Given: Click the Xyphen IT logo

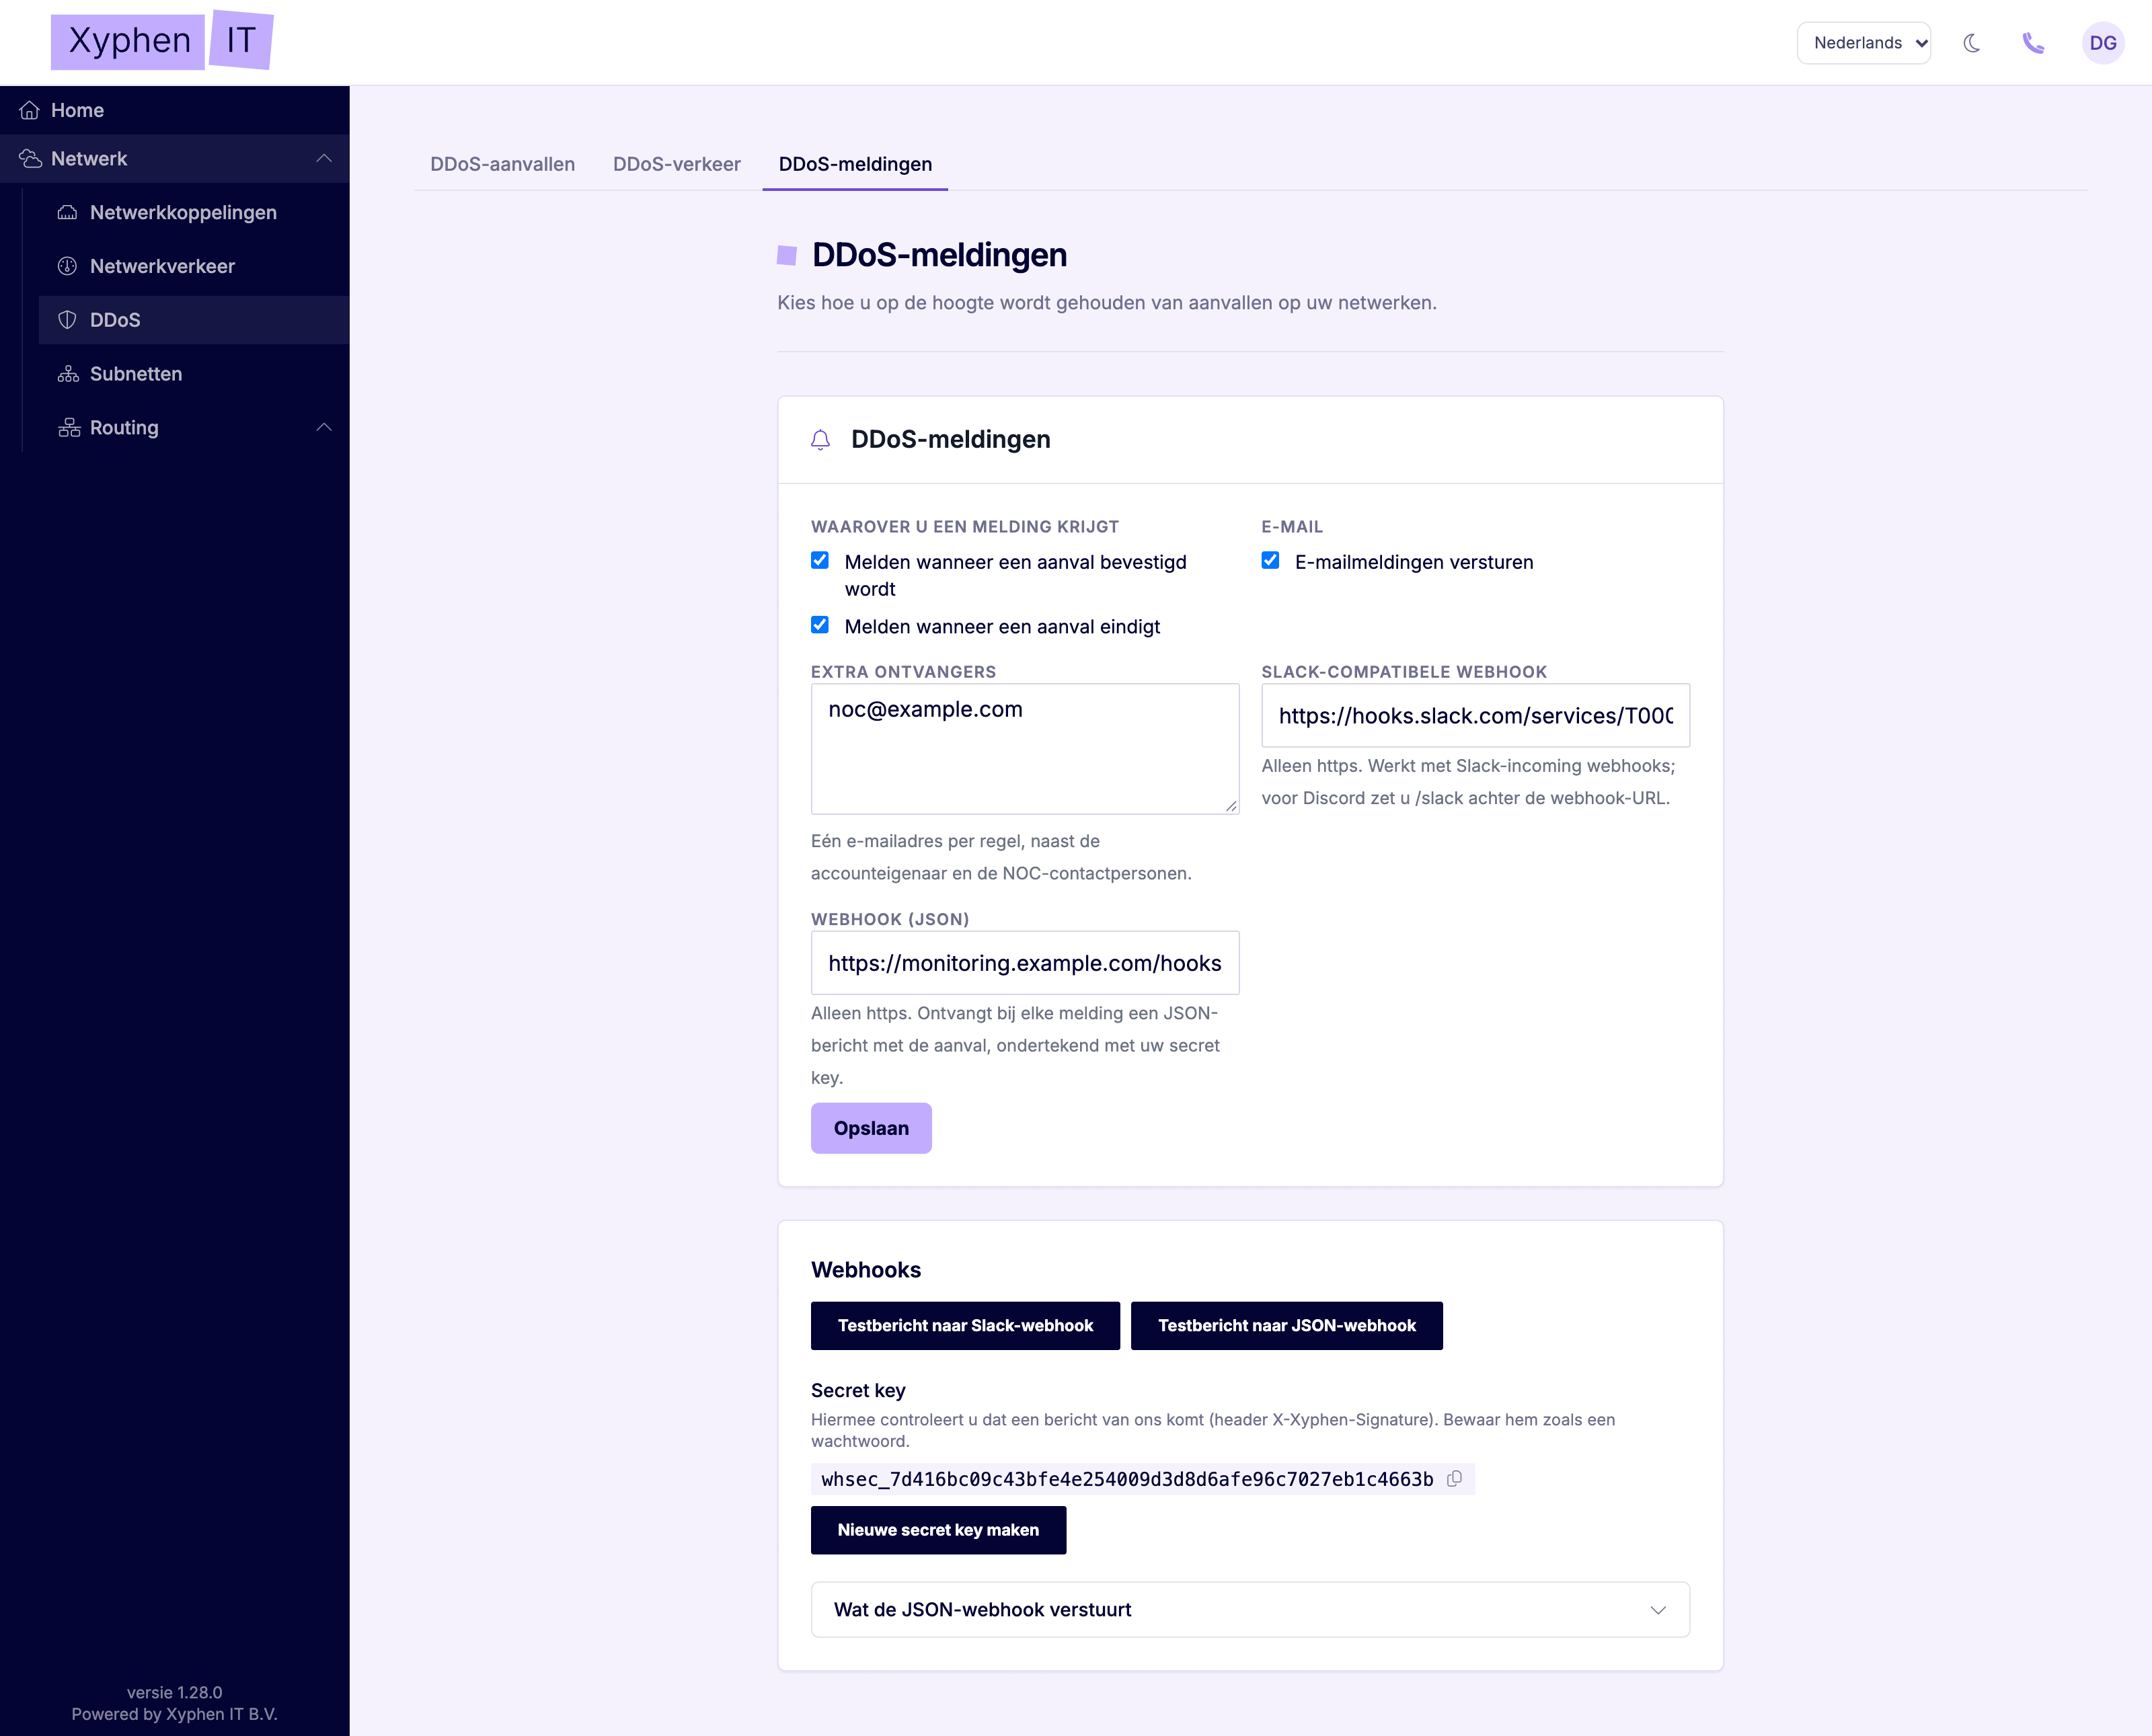Looking at the screenshot, I should pyautogui.click(x=162, y=41).
